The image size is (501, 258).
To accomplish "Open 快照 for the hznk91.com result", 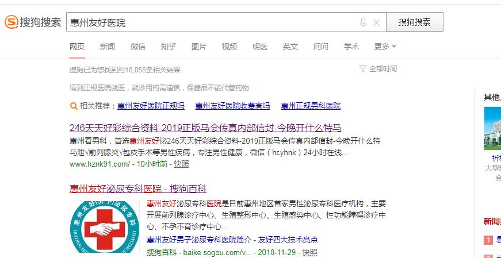I will point(181,164).
